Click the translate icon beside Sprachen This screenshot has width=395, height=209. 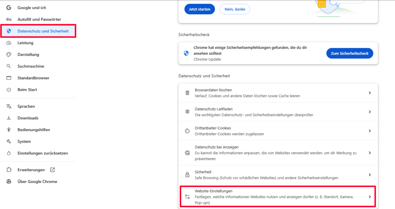click(9, 106)
